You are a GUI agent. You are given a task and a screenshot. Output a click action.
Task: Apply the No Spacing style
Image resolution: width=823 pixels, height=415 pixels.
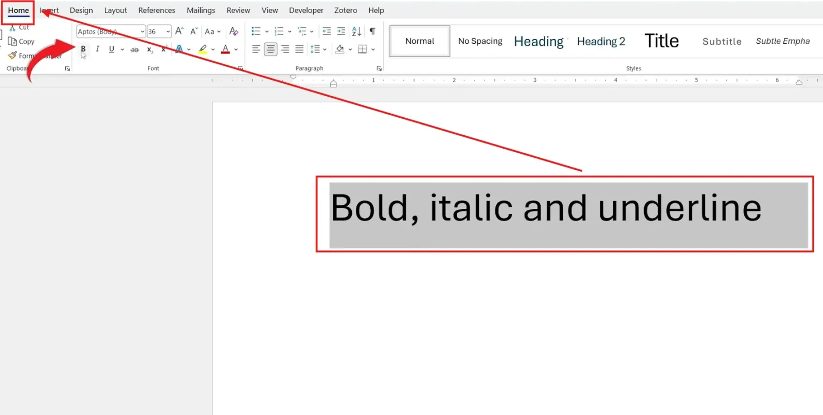click(x=480, y=41)
